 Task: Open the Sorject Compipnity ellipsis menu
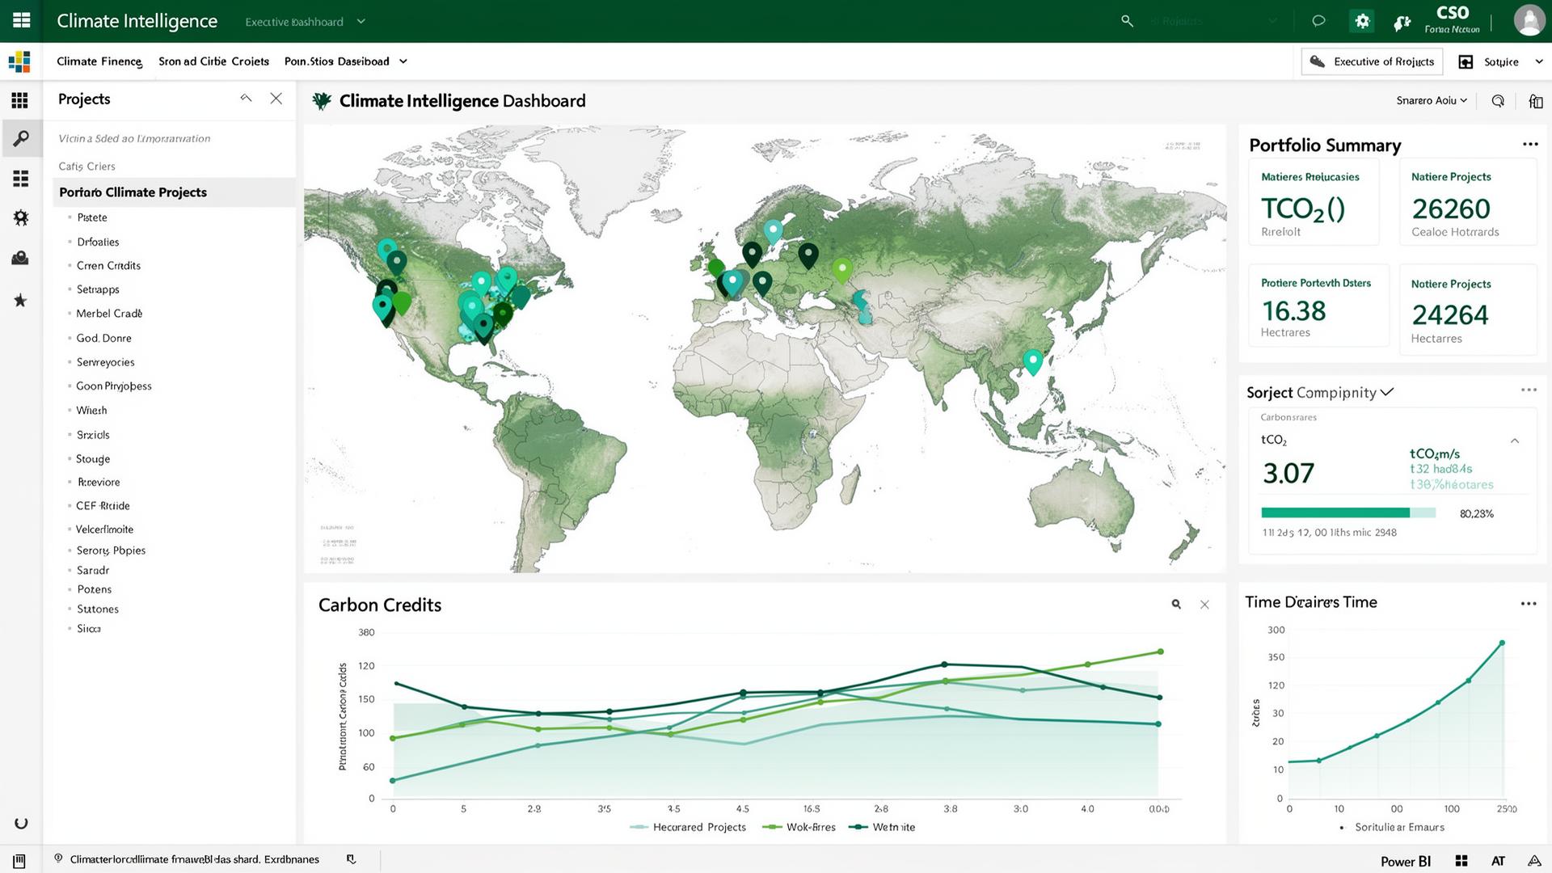tap(1529, 390)
